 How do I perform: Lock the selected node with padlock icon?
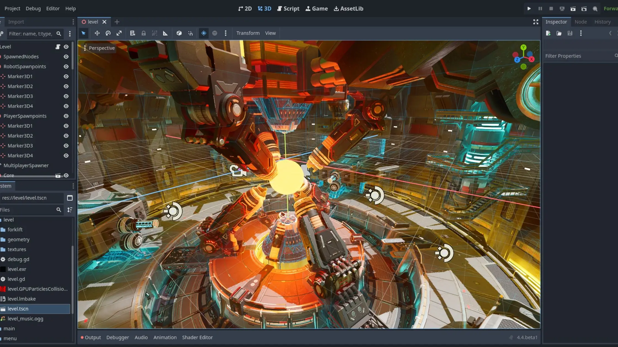(x=143, y=33)
